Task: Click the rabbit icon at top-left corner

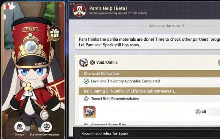Action: (x=11, y=6)
